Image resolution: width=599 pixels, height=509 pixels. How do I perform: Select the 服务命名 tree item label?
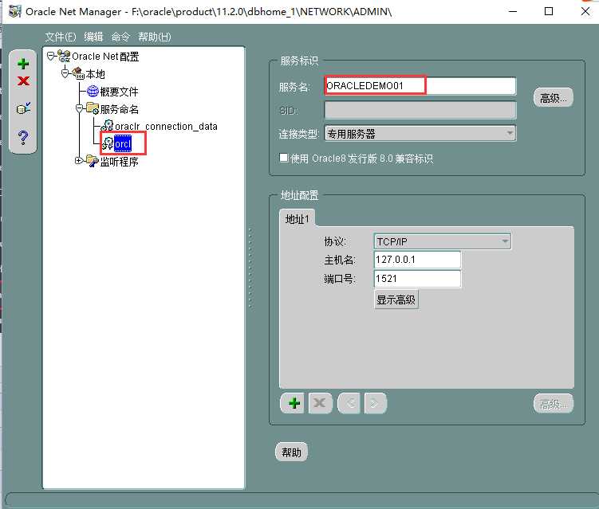pyautogui.click(x=119, y=109)
